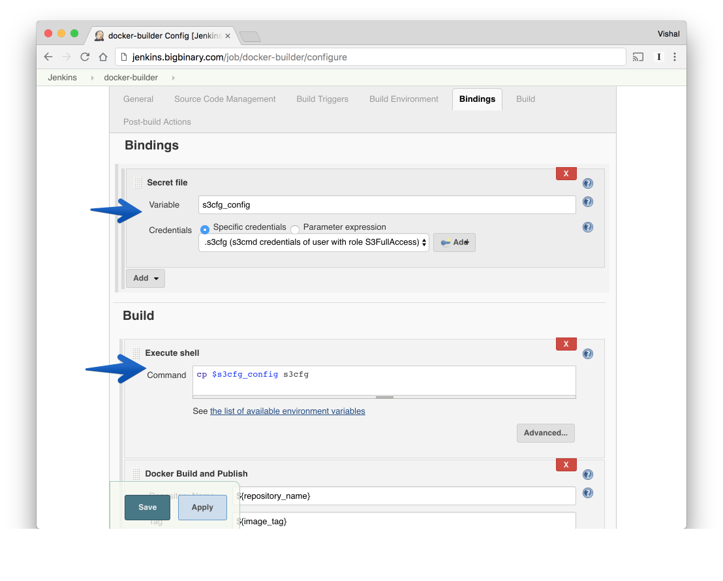Image resolution: width=723 pixels, height=581 pixels.
Task: Reload the Jenkins configure page
Action: click(x=85, y=57)
